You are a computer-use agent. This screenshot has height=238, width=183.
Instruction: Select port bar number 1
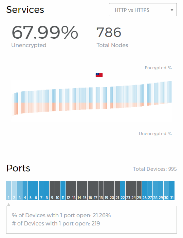pos(8,191)
